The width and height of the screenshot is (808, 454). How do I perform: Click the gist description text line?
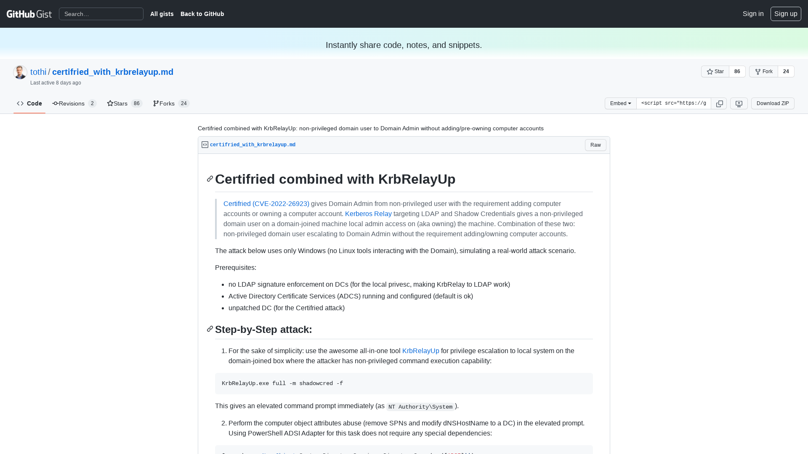(x=371, y=128)
